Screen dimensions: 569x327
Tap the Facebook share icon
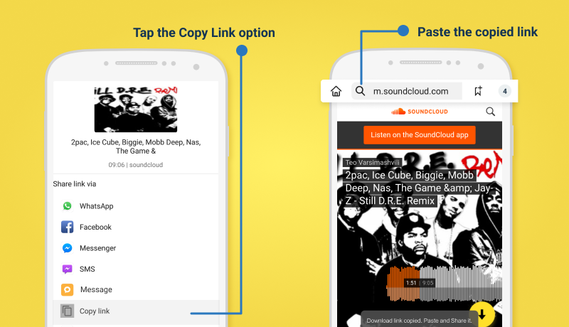67,227
